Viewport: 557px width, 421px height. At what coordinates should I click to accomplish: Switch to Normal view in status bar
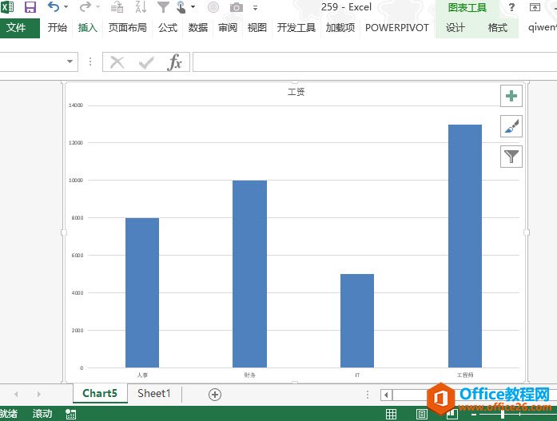point(391,414)
